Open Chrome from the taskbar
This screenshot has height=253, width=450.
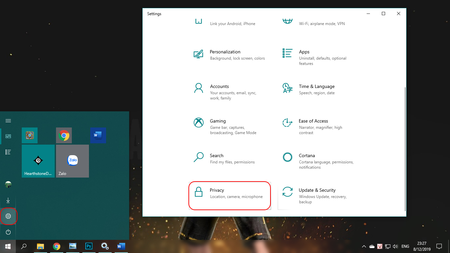[x=57, y=246]
